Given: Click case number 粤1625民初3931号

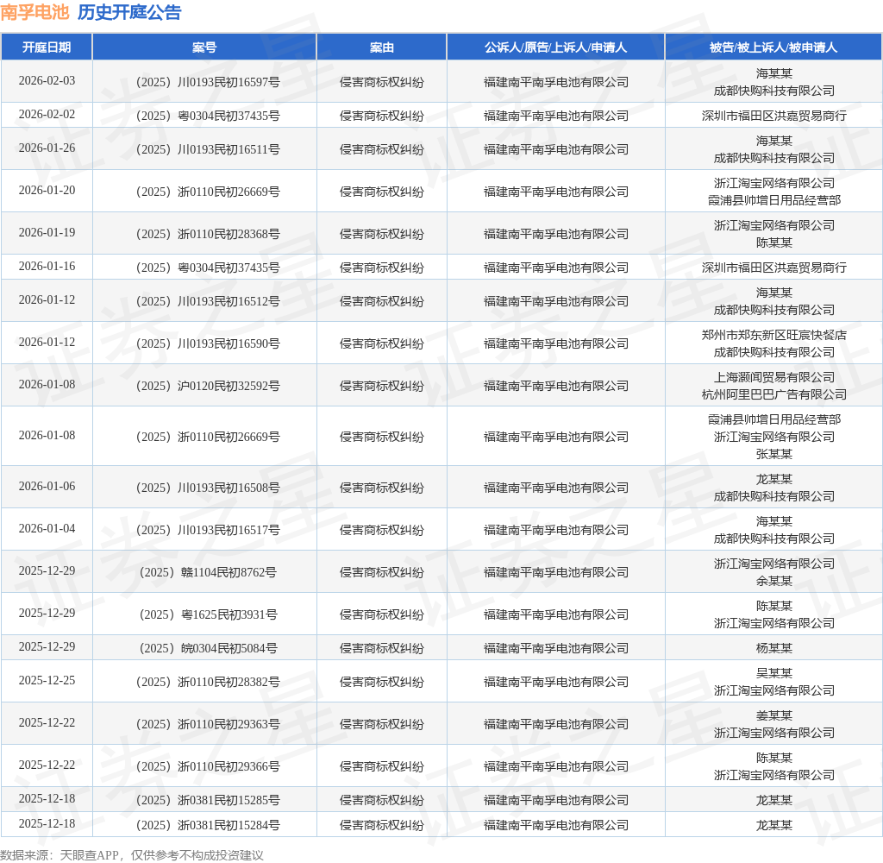Looking at the screenshot, I should [209, 615].
